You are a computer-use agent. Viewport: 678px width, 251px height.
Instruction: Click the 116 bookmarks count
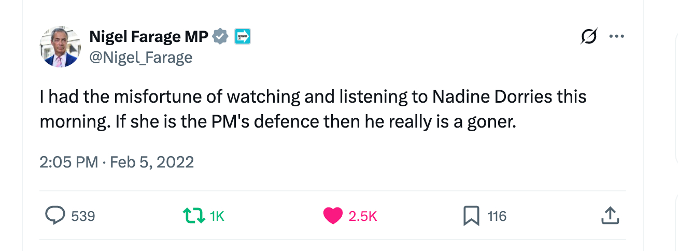(x=497, y=216)
